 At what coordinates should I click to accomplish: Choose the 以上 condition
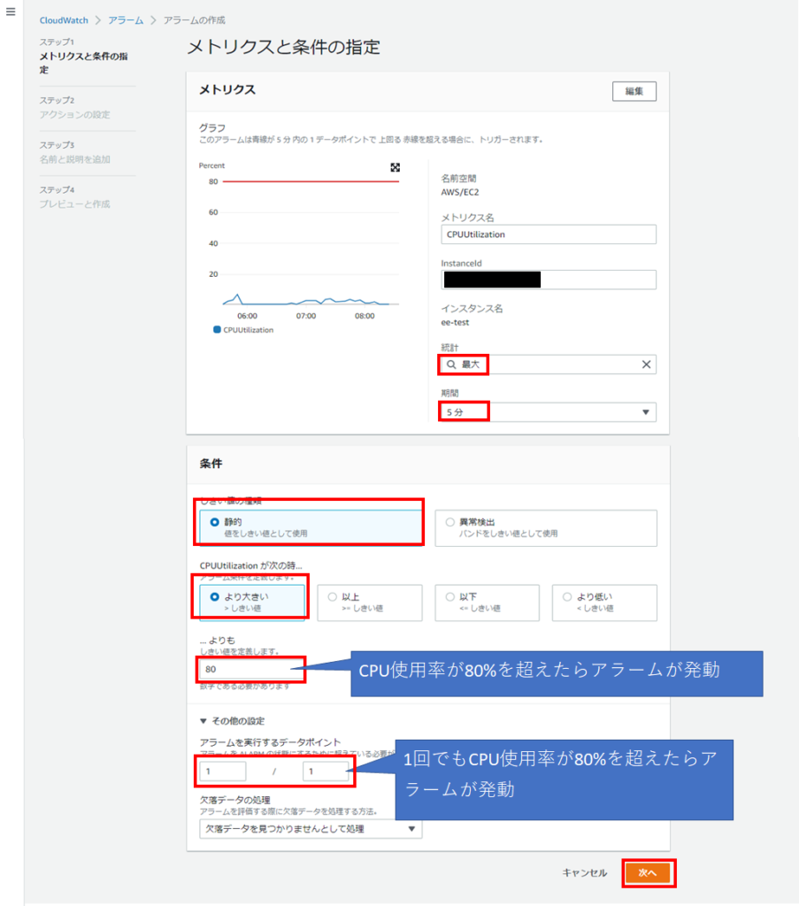click(370, 603)
